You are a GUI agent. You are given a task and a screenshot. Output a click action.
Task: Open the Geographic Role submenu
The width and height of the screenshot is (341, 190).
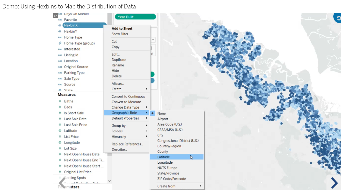[x=127, y=113]
